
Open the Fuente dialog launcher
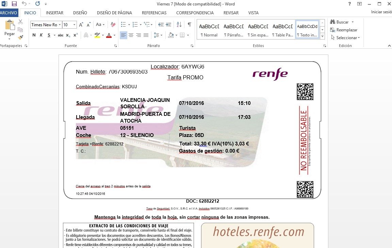[115, 46]
